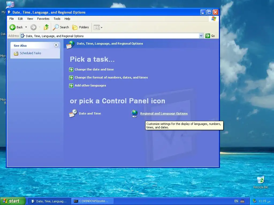Screen dimensions: 274x205
Task: Click the window title bar icon
Action: click(9, 12)
